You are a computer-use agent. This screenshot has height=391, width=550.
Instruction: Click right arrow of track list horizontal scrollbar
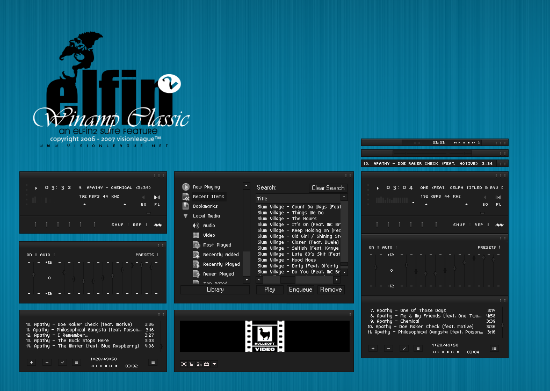[x=337, y=280]
